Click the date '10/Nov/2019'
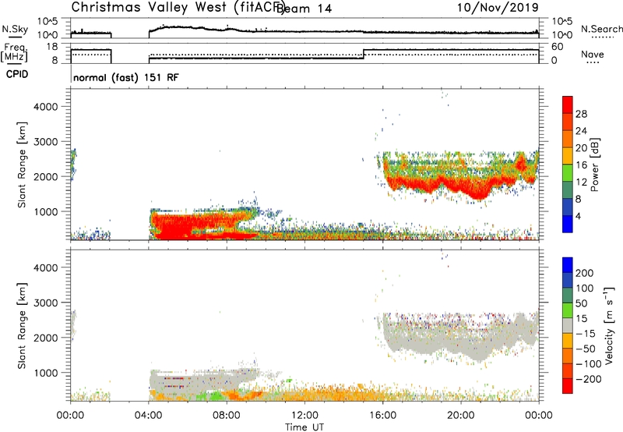Screen dimensions: 623x432 click(498, 8)
